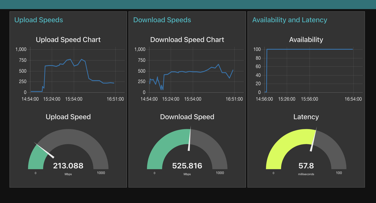This screenshot has width=376, height=203.
Task: Click the teal header bar at top
Action: [188, 4]
